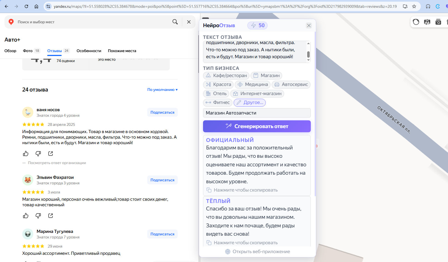Viewport: 448px width, 262px height.
Task: Like the review by ваня носов
Action: (x=26, y=154)
